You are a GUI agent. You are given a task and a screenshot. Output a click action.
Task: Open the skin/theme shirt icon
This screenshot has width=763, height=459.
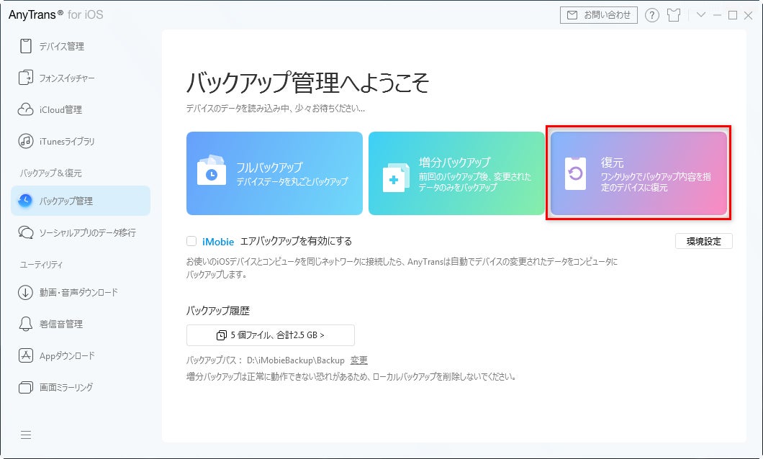(x=674, y=15)
